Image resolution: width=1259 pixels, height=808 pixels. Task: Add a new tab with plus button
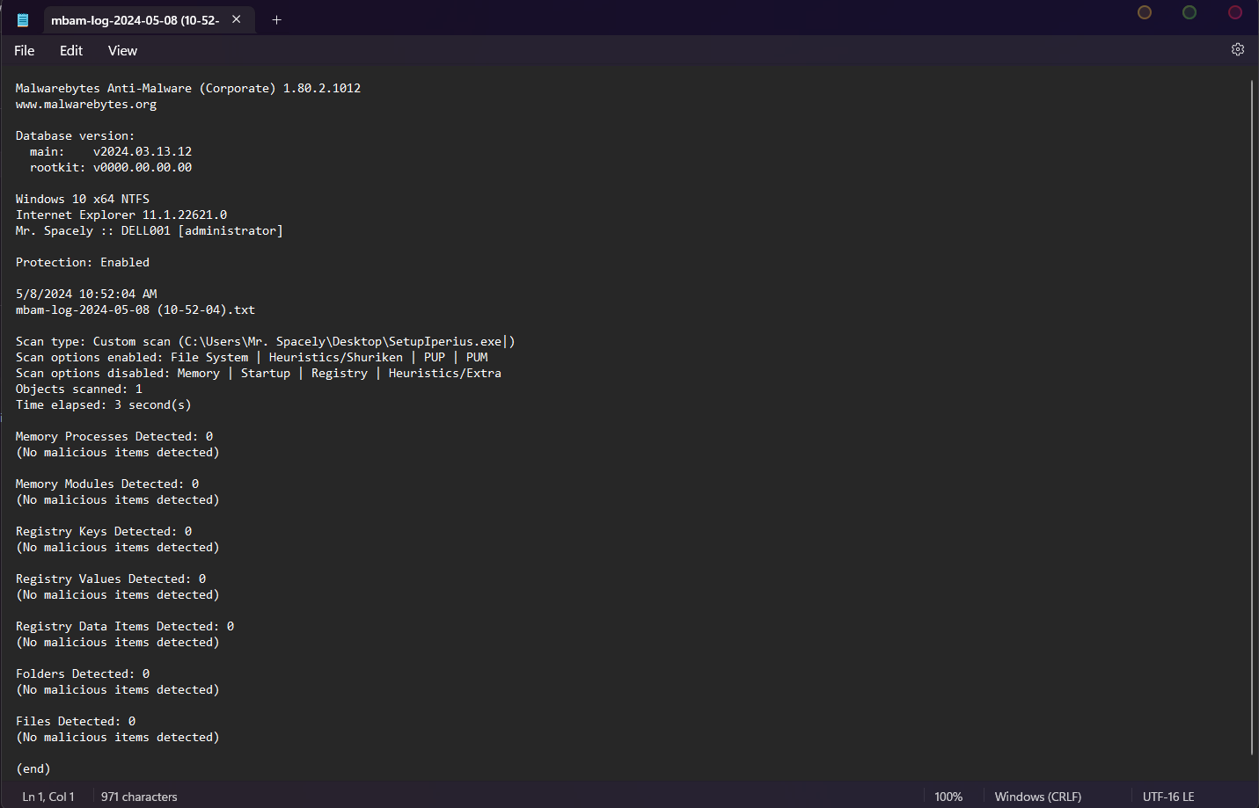point(276,19)
